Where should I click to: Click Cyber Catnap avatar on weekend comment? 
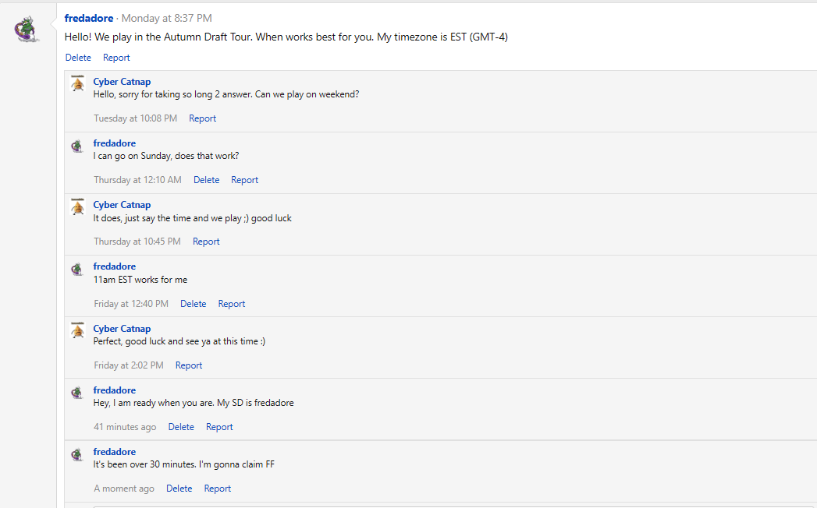click(77, 84)
